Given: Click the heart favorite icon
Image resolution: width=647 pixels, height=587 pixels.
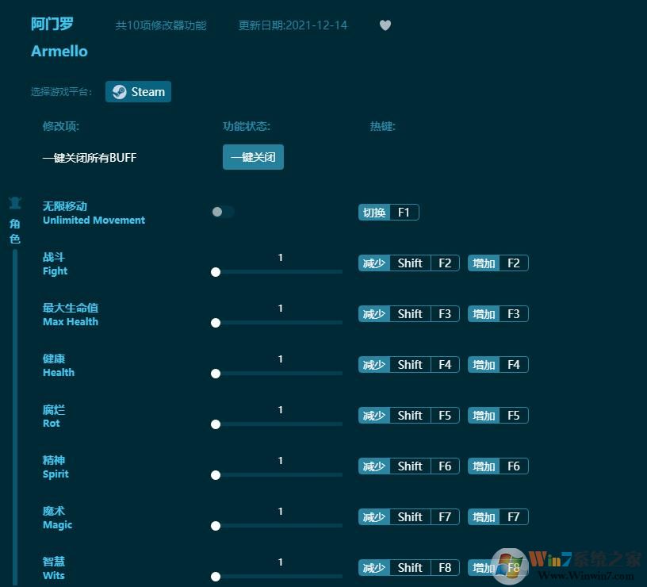Looking at the screenshot, I should coord(385,25).
